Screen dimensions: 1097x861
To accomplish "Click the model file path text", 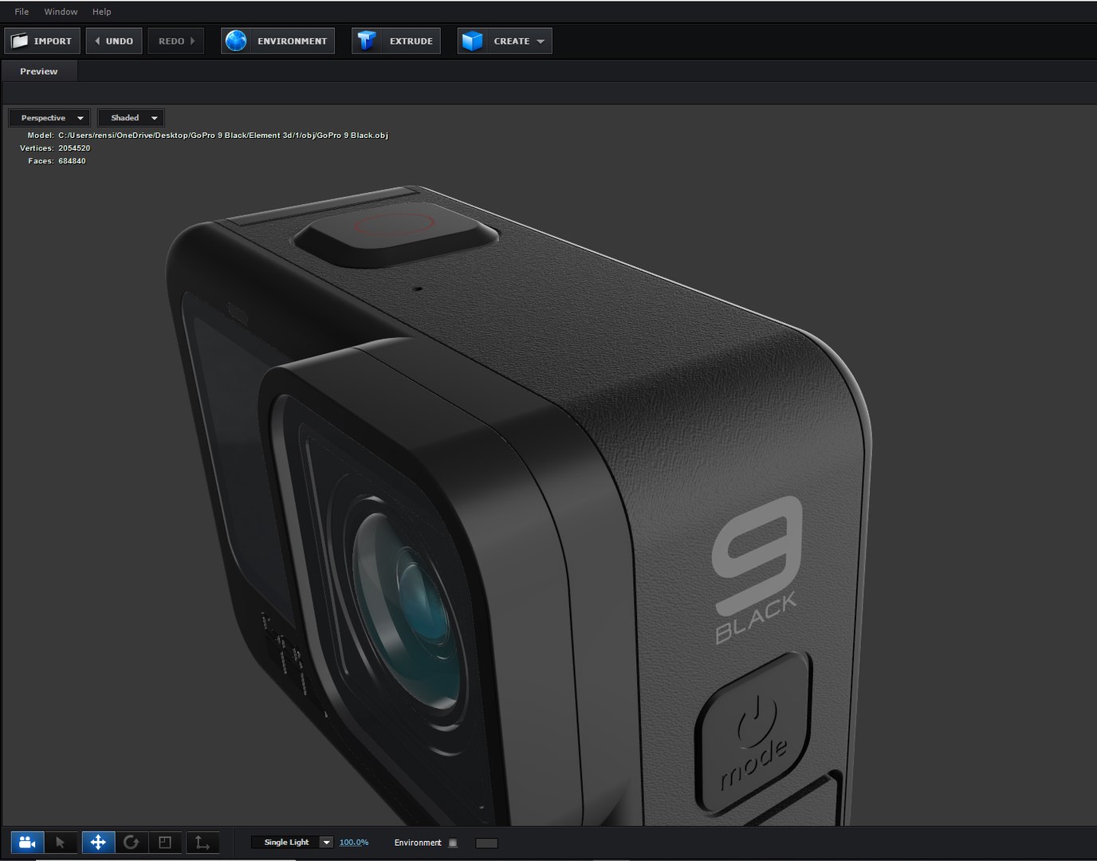I will click(x=223, y=136).
